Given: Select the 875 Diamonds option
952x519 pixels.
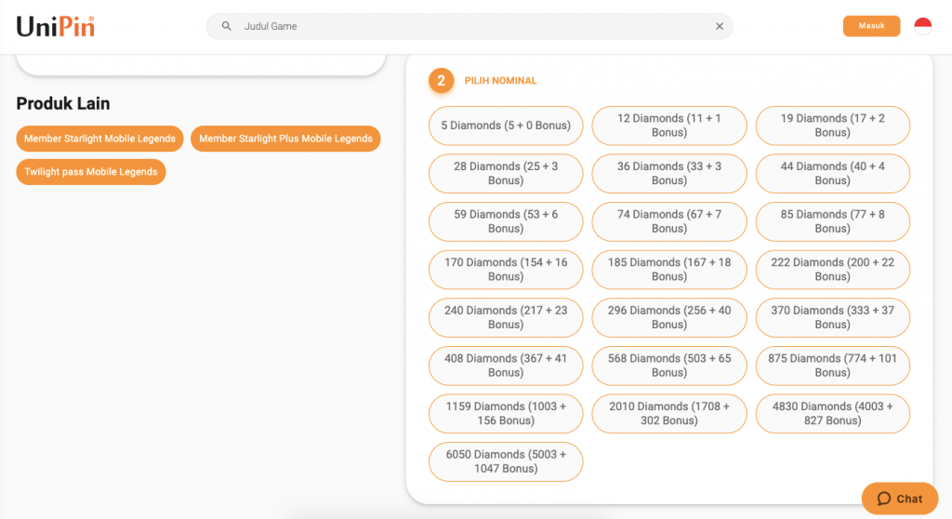Looking at the screenshot, I should (832, 366).
